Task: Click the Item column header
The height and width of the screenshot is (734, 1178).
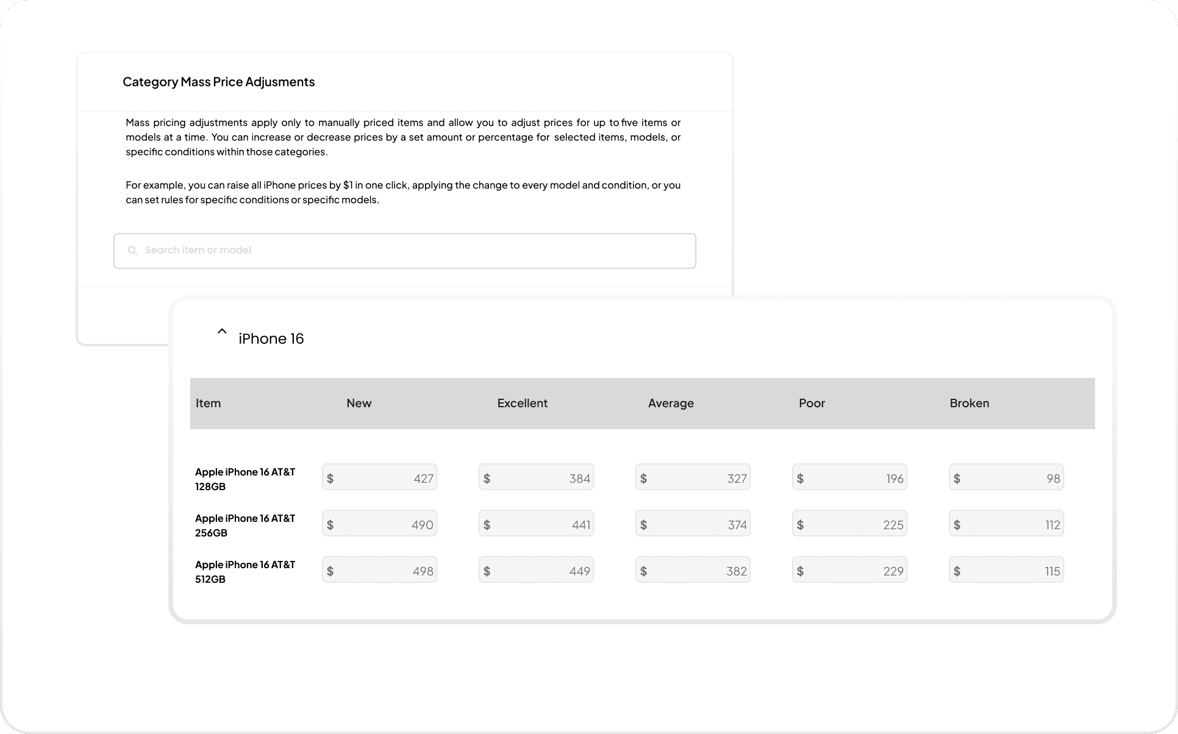Action: point(209,404)
